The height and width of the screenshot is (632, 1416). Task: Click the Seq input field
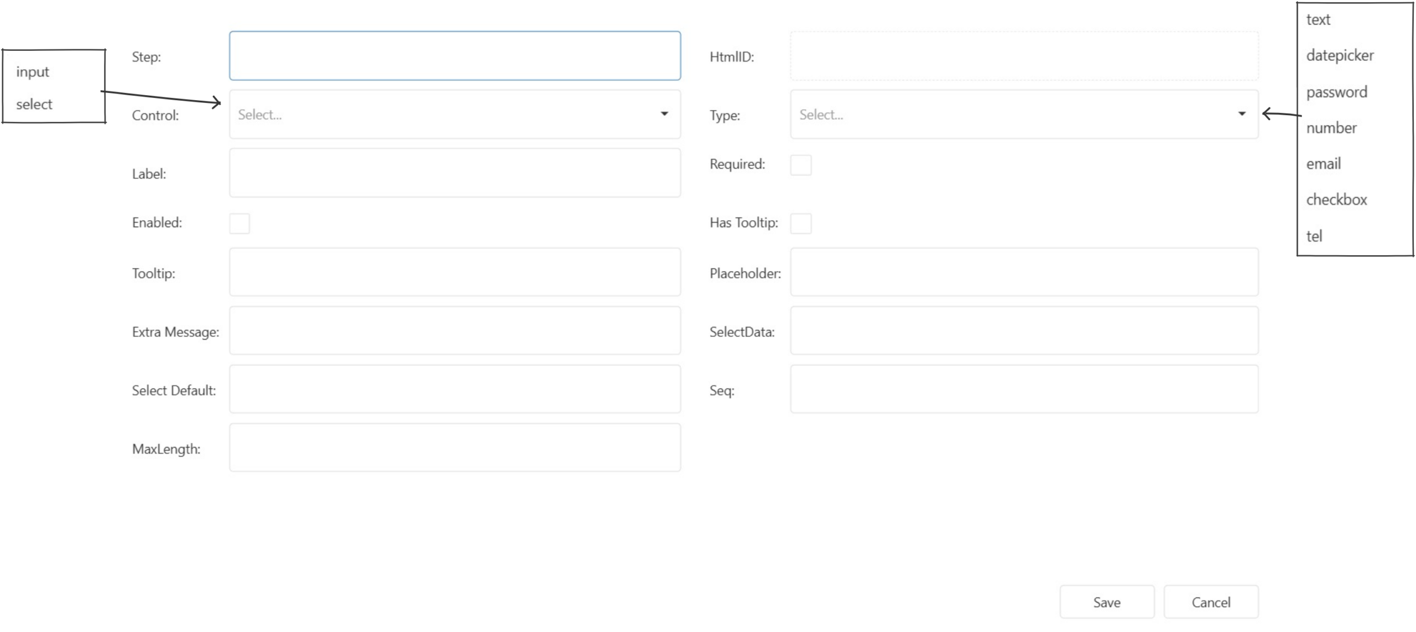(x=1024, y=389)
